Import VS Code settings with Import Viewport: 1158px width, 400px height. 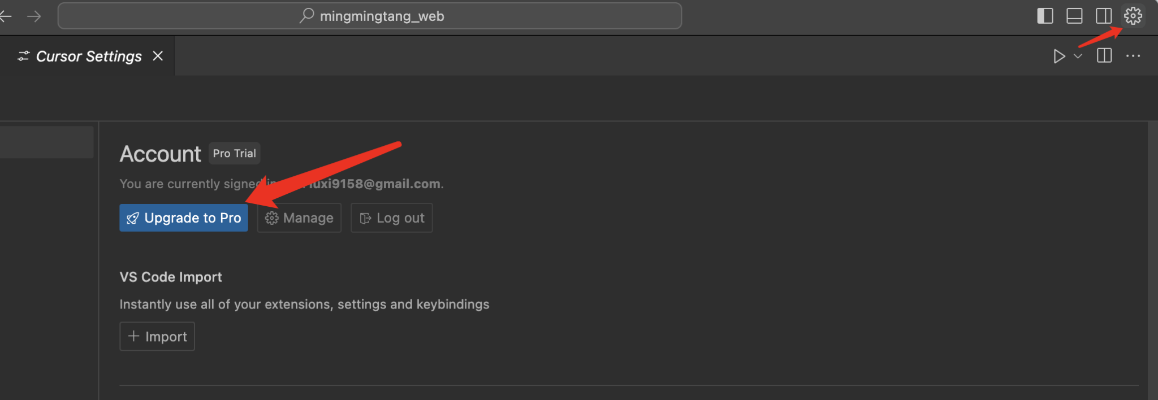click(x=157, y=337)
